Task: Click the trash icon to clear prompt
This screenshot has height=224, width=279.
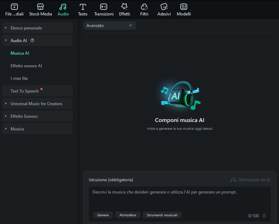Action: pos(264,216)
